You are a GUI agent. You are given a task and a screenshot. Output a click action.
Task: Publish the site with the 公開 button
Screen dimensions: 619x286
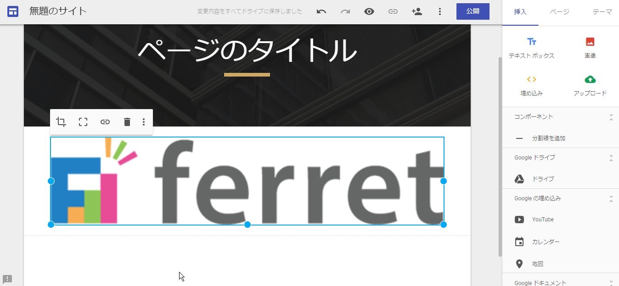473,11
